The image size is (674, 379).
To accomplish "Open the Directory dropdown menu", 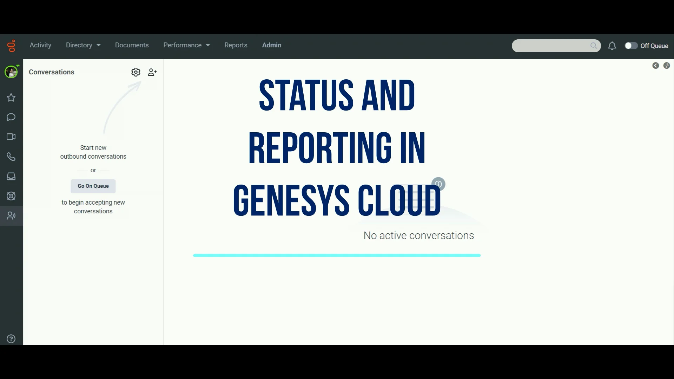I will coord(83,45).
